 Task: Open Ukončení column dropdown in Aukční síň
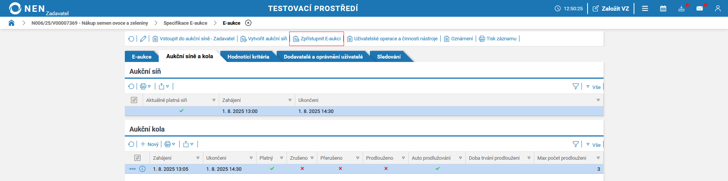[x=598, y=100]
